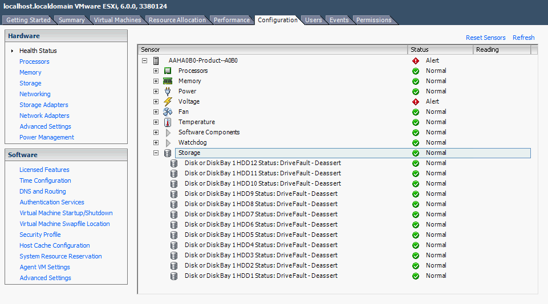Open Power Management settings
Screen dimensions: 548x304
pos(47,138)
